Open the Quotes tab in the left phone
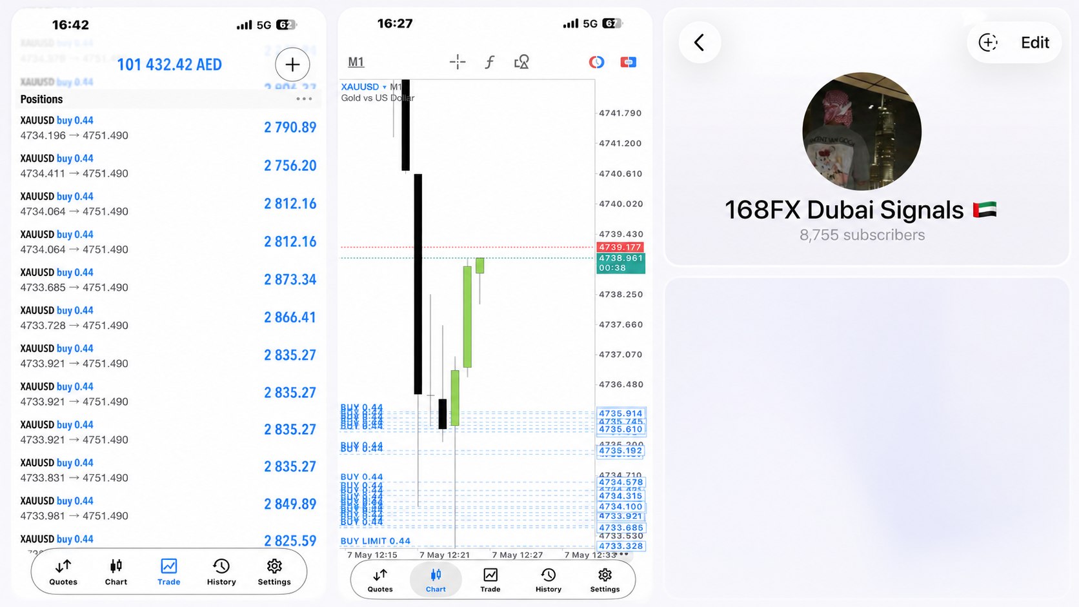This screenshot has width=1079, height=607. [63, 572]
